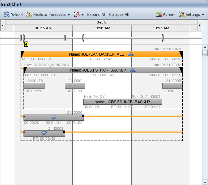Select the marker above the yellow 4 badge
The width and height of the screenshot is (208, 185).
(x=24, y=38)
